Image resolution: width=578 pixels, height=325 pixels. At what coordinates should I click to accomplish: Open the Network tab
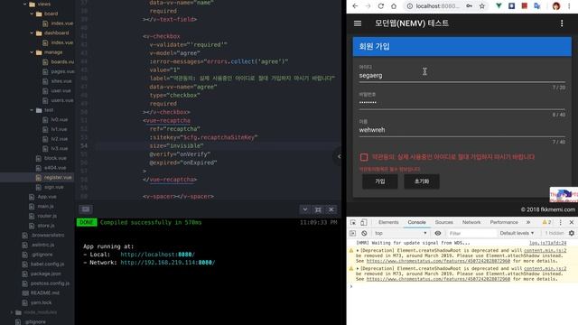[x=471, y=222]
